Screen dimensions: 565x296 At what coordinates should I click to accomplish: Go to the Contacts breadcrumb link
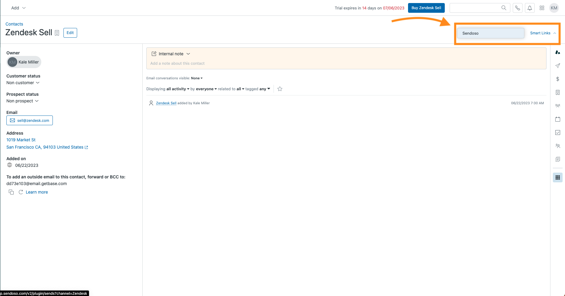click(14, 24)
